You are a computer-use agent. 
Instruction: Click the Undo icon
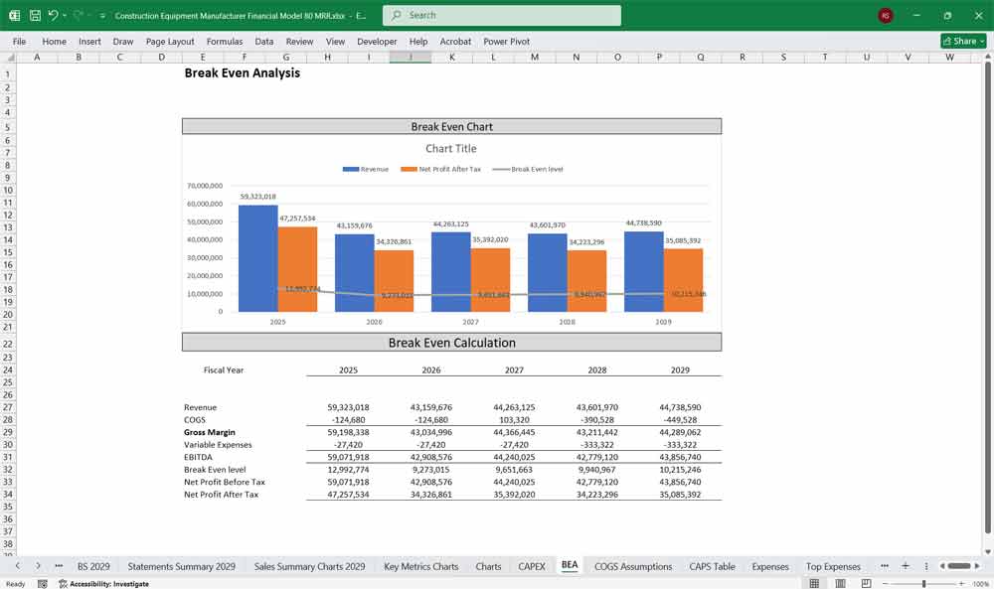51,16
